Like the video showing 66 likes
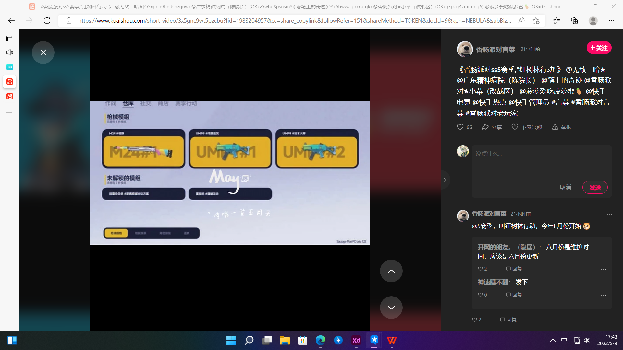Viewport: 623px width, 350px height. tap(464, 127)
